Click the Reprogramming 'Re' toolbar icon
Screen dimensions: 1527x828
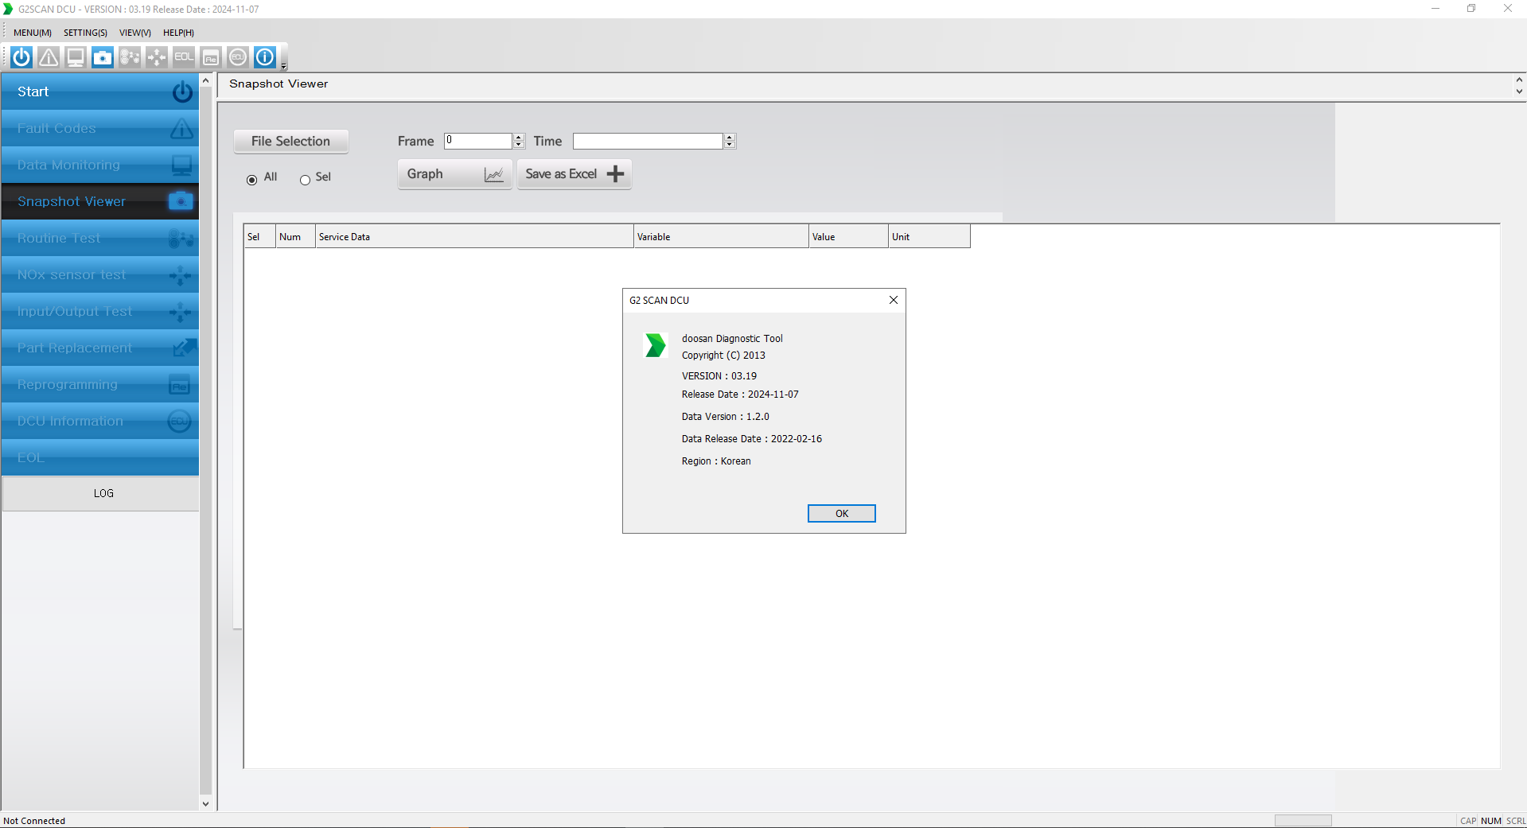pos(211,57)
